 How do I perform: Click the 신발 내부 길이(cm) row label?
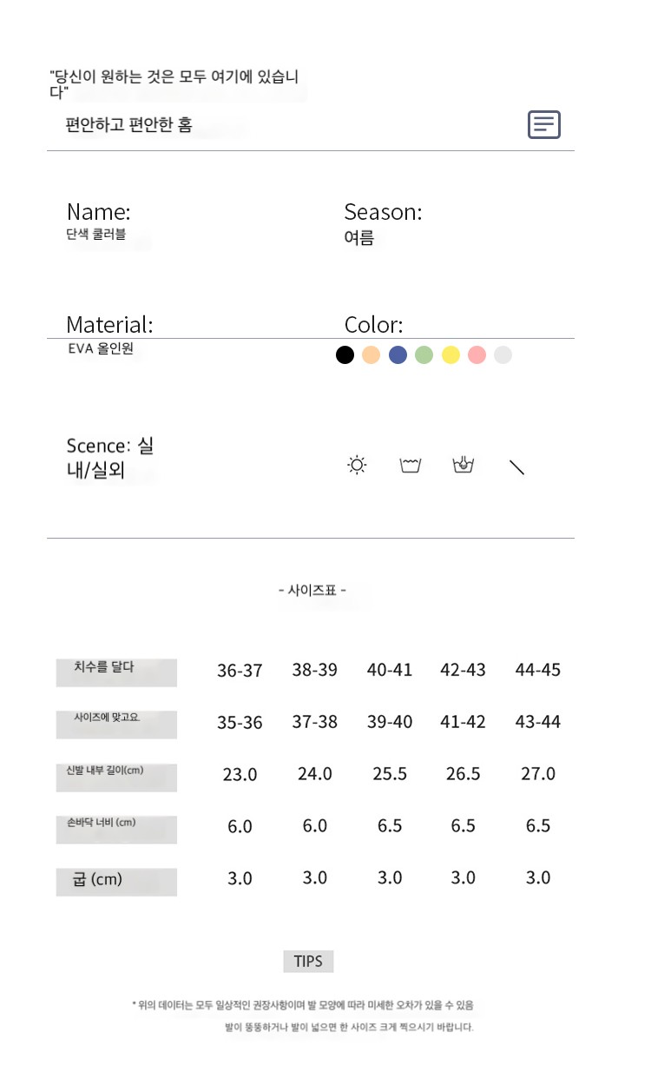click(x=105, y=770)
